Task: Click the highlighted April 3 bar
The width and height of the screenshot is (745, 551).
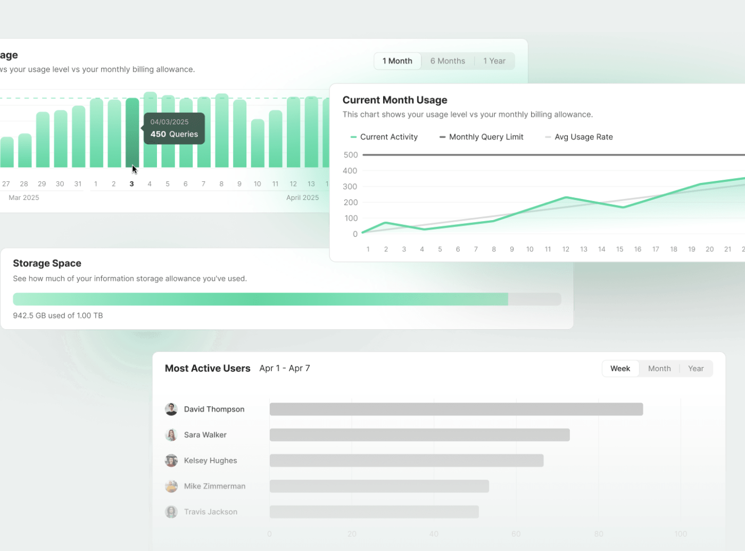Action: pyautogui.click(x=132, y=133)
